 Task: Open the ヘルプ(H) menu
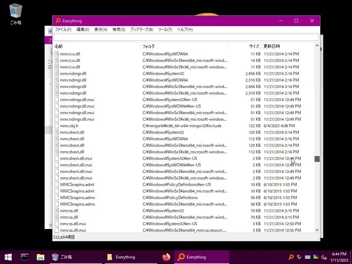tap(185, 30)
